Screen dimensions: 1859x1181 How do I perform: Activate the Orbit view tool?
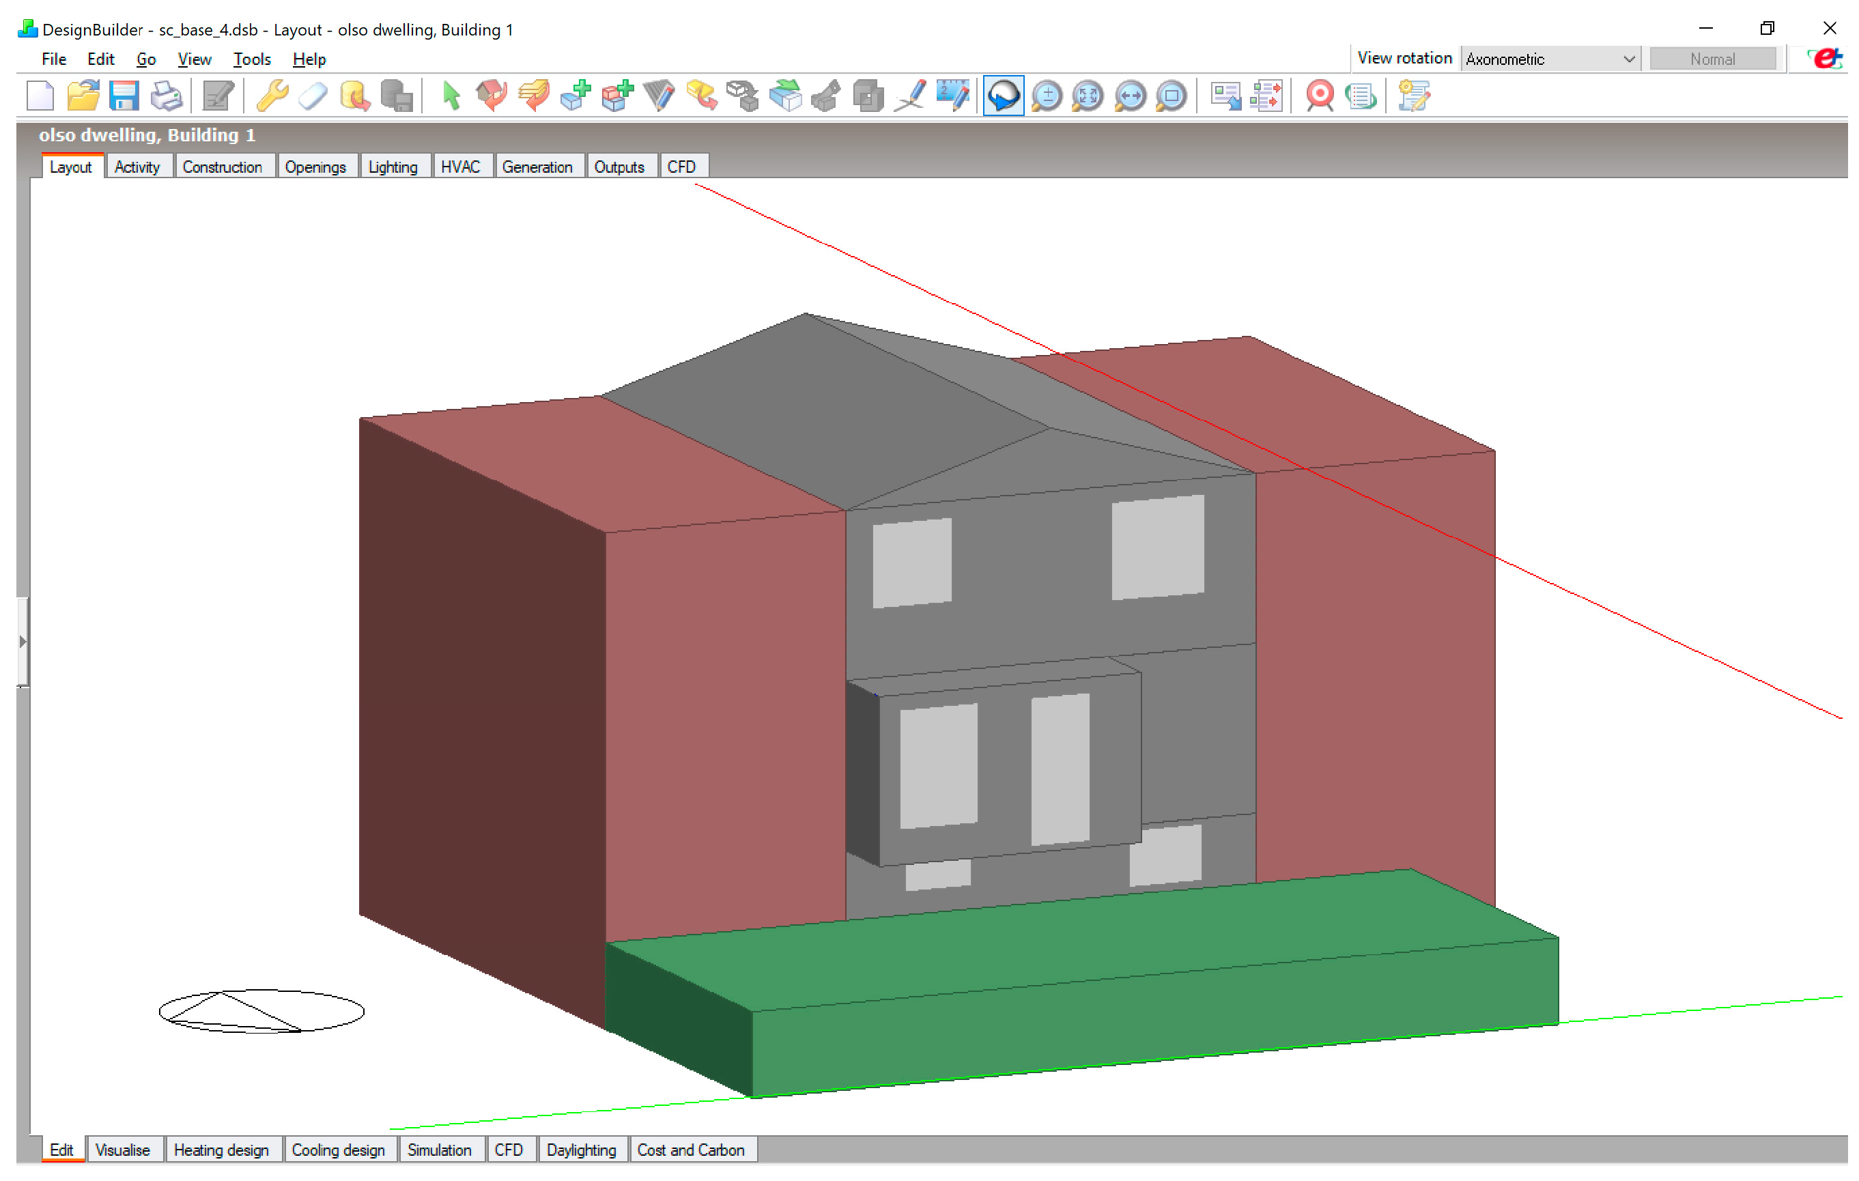1003,96
